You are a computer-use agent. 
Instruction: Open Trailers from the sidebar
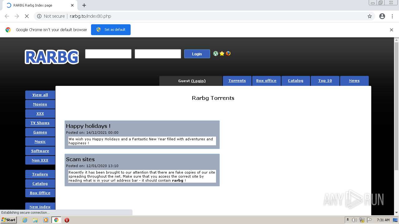point(40,174)
